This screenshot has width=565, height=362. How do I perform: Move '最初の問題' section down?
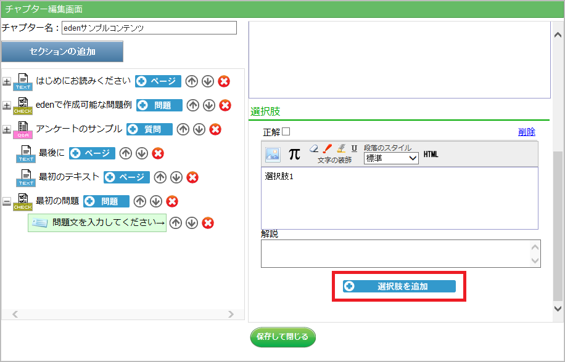point(156,201)
